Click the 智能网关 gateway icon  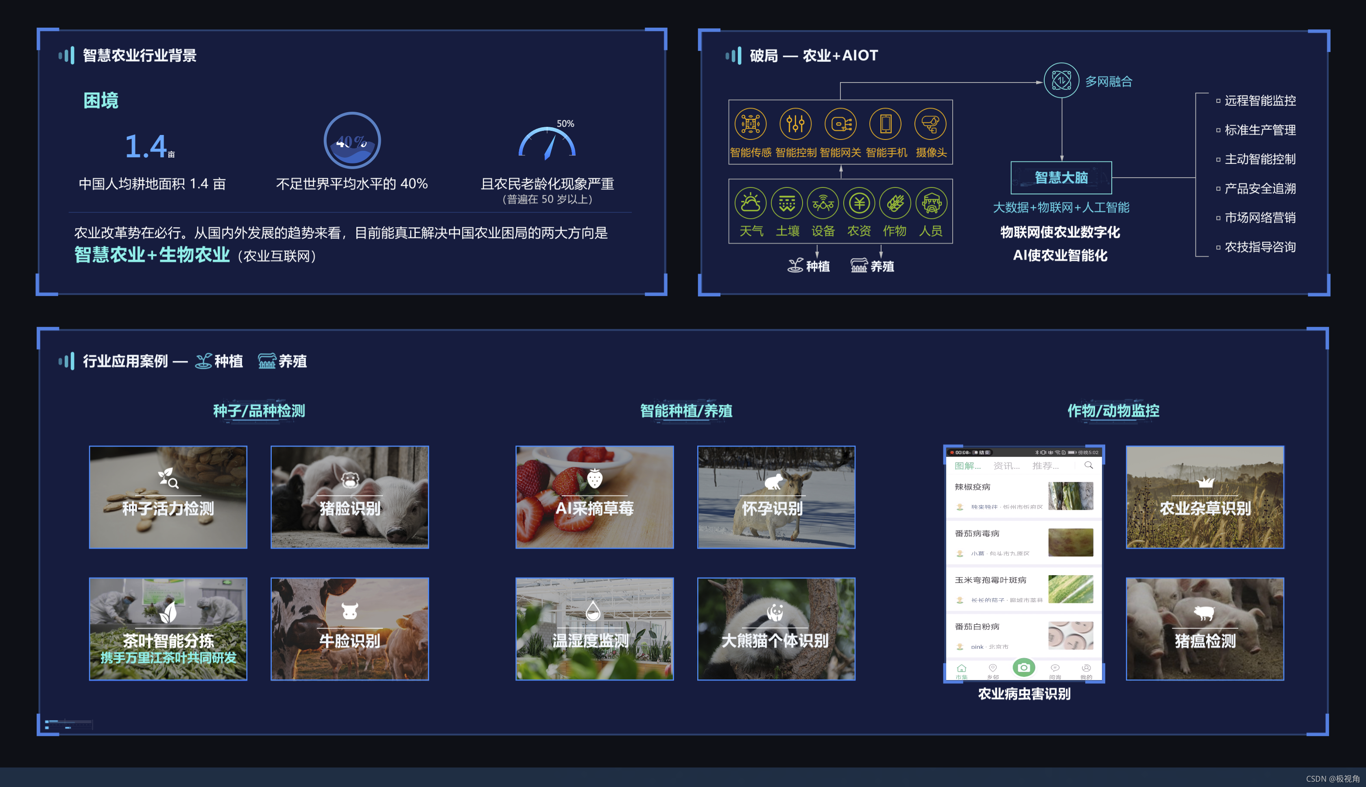click(840, 124)
